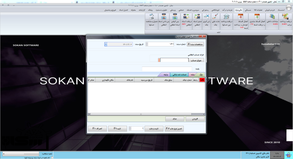Open the حقوق و دستمزد ribbon tab
This screenshot has height=159, width=293.
(161, 10)
